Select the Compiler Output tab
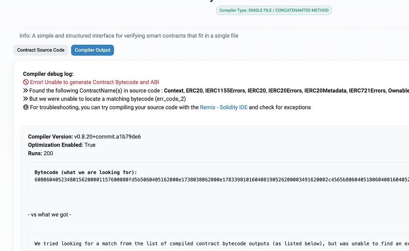 click(92, 50)
